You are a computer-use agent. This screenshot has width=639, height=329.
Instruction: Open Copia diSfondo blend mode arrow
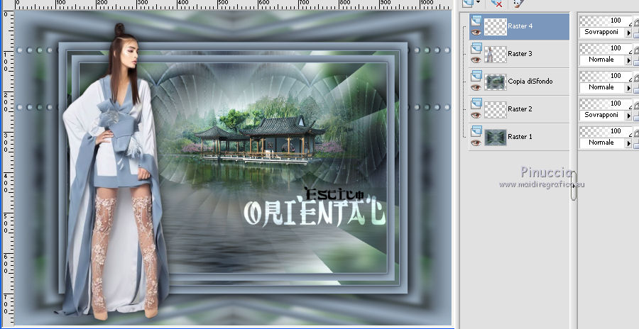[629, 87]
